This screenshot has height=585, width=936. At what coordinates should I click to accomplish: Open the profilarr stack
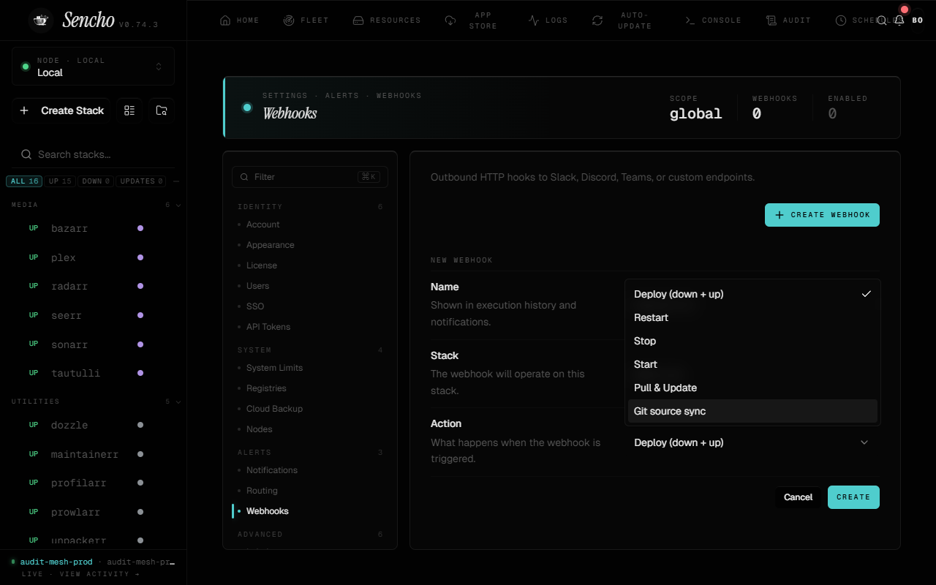(93, 483)
